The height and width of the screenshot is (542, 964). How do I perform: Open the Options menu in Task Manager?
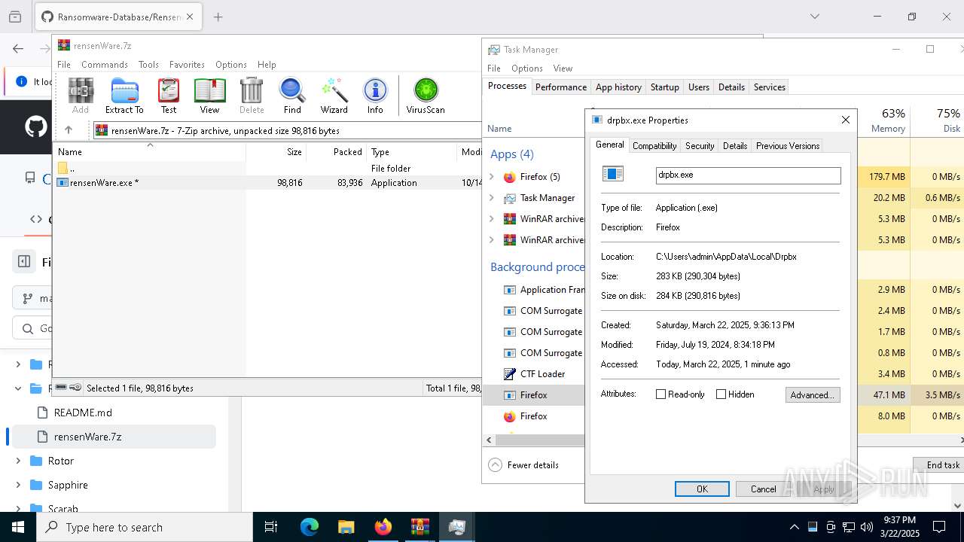click(526, 69)
